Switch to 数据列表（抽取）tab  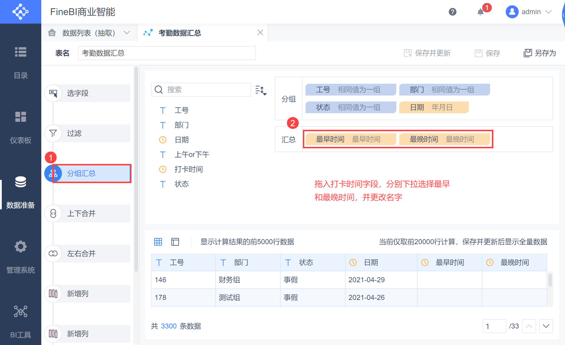88,33
